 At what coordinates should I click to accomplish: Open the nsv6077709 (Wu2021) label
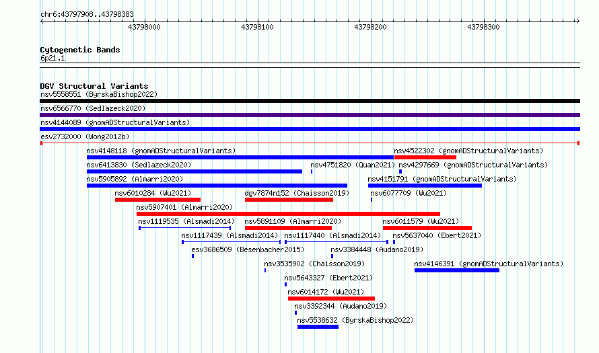pyautogui.click(x=409, y=193)
